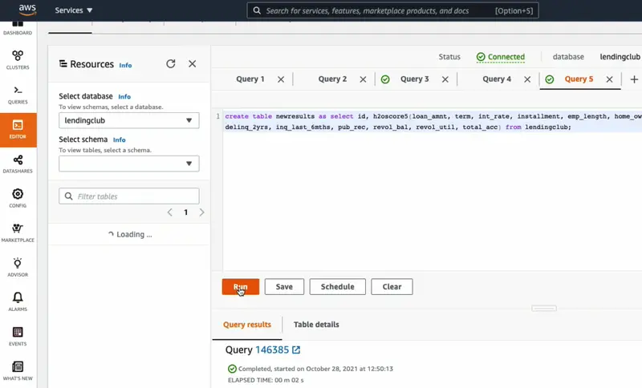The image size is (642, 388).
Task: Click the editor/results pane resize handle
Action: pyautogui.click(x=544, y=309)
